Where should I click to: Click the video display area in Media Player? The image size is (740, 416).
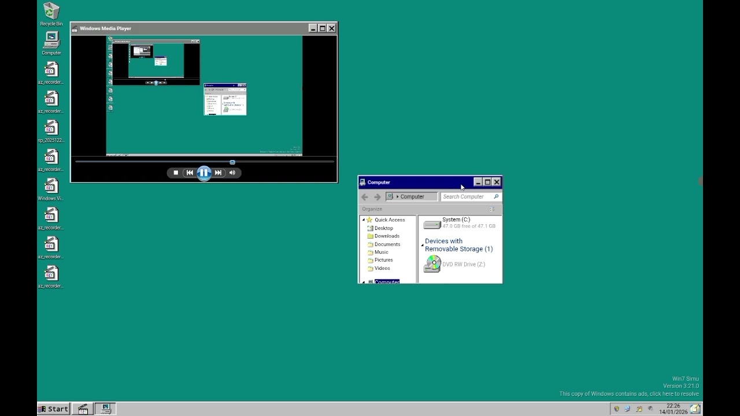coord(204,96)
